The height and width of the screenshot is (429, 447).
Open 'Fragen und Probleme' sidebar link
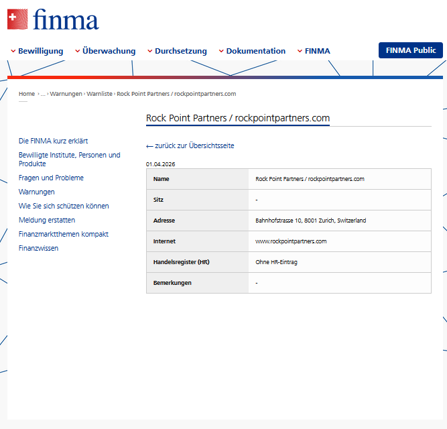pyautogui.click(x=51, y=178)
